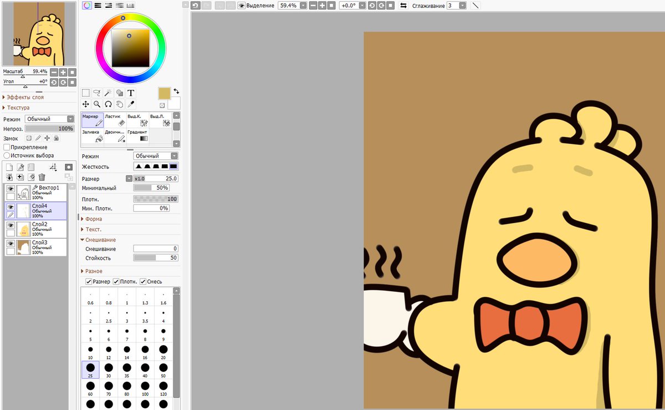Image resolution: width=665 pixels, height=410 pixels.
Task: Expand the Форма section
Action: (x=93, y=219)
